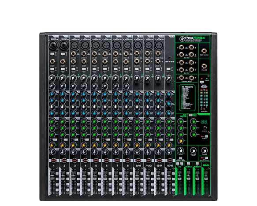Click AUX MASTER yellow FX knob
257x206 pixels.
[x=181, y=141]
